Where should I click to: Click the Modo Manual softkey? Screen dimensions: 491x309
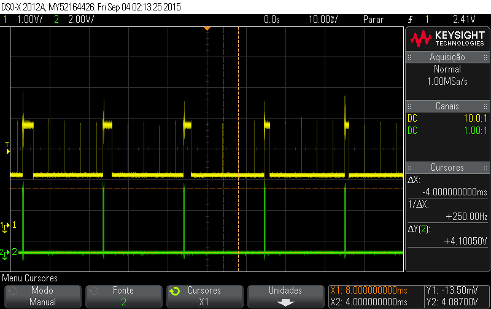(x=42, y=296)
